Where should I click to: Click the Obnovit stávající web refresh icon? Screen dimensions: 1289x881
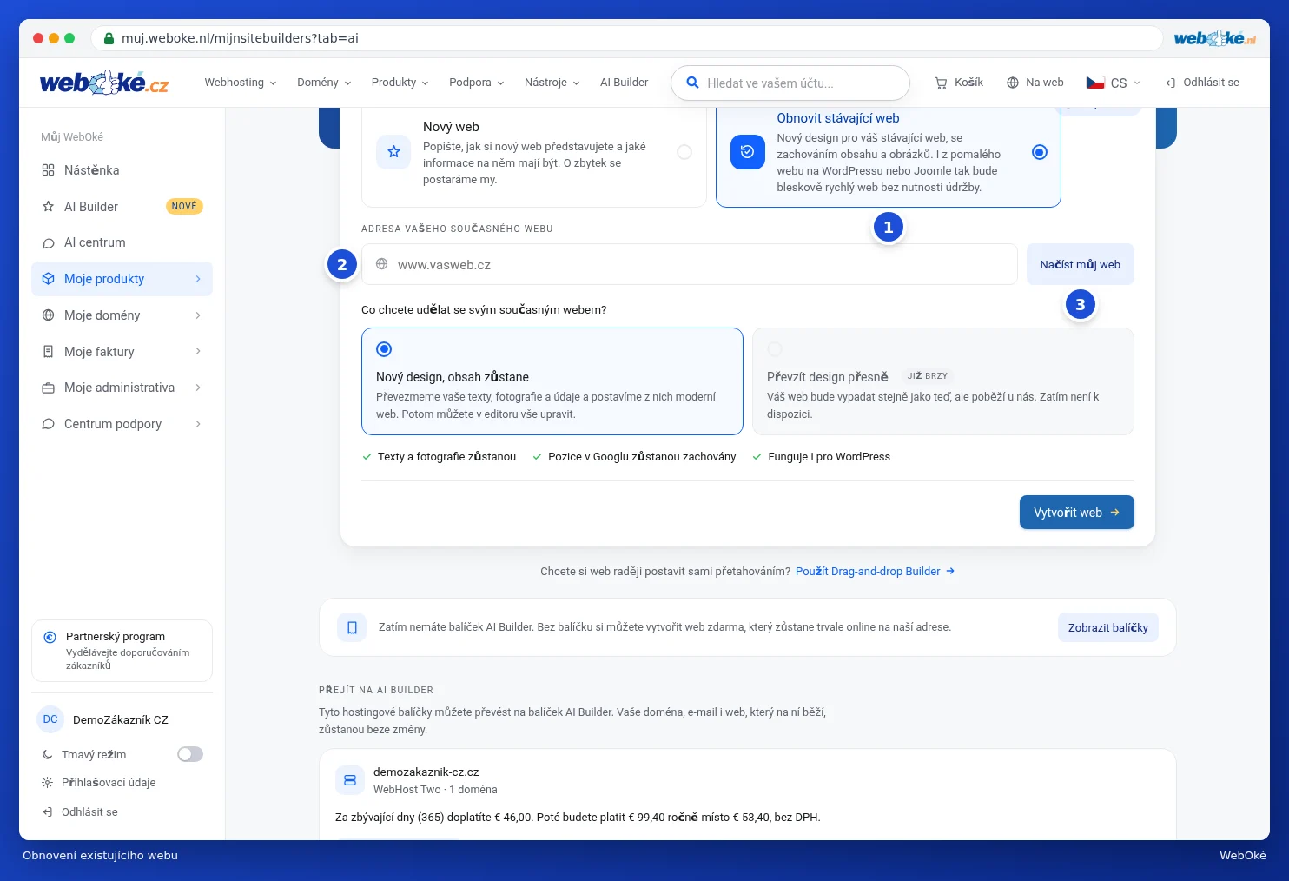(x=748, y=152)
